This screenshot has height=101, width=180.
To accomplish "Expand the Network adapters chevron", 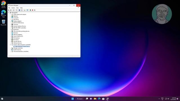I will coord(10,35).
